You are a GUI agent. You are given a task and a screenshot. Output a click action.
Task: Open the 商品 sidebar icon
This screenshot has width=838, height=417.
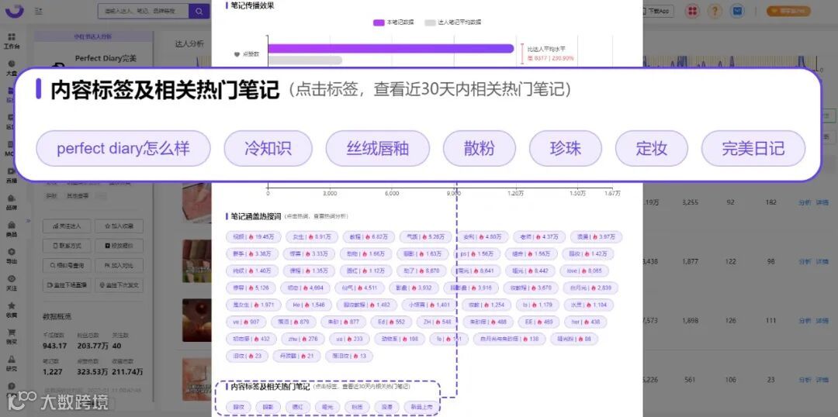click(x=11, y=229)
